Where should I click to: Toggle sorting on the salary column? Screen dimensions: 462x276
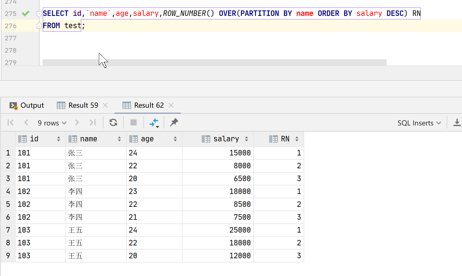(x=247, y=139)
